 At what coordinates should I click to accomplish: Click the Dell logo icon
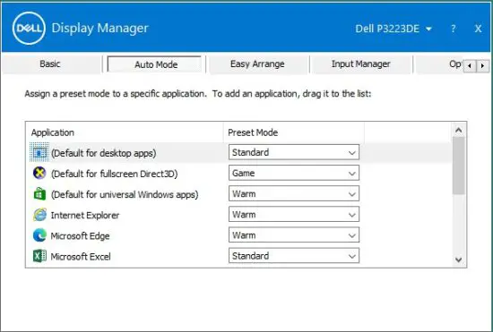coord(29,29)
